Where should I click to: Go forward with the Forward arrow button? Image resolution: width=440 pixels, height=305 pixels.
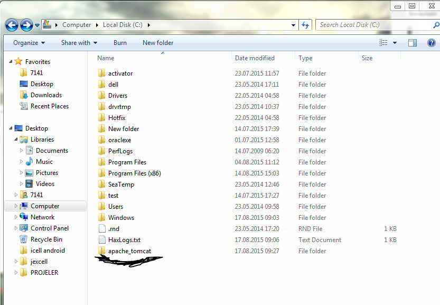point(26,25)
